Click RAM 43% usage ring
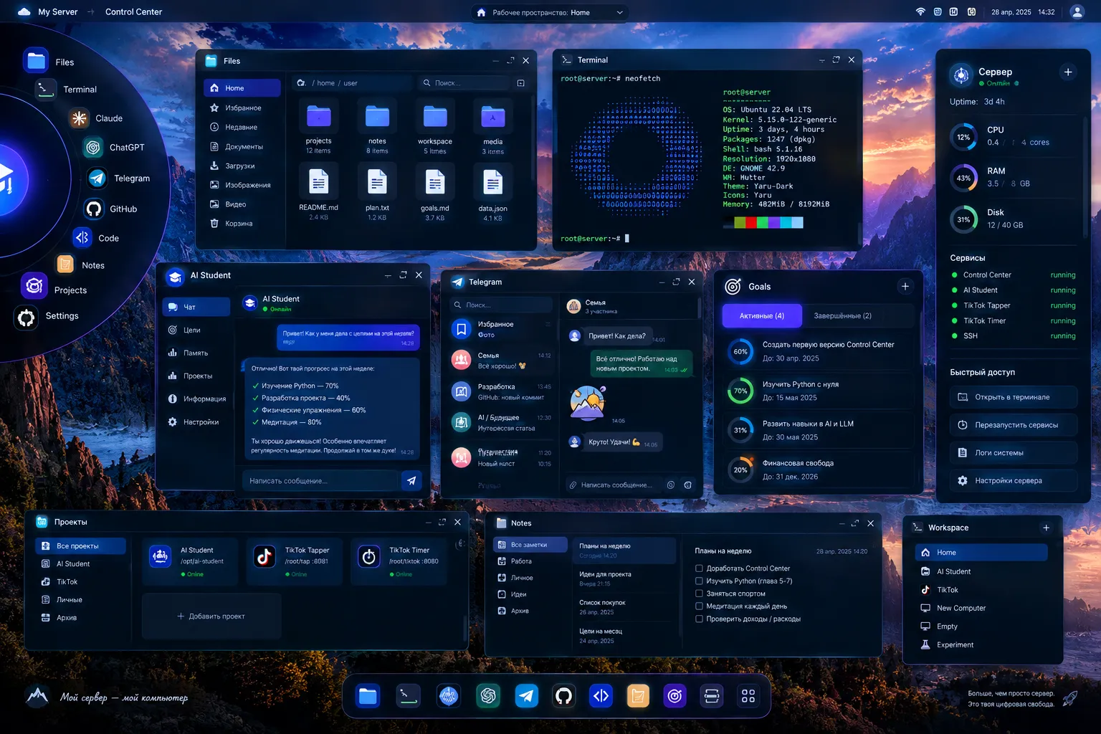Screen dimensions: 1101x734 tap(963, 178)
